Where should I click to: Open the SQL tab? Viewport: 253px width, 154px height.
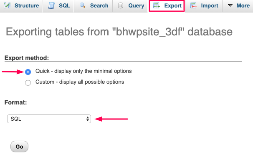coord(58,6)
